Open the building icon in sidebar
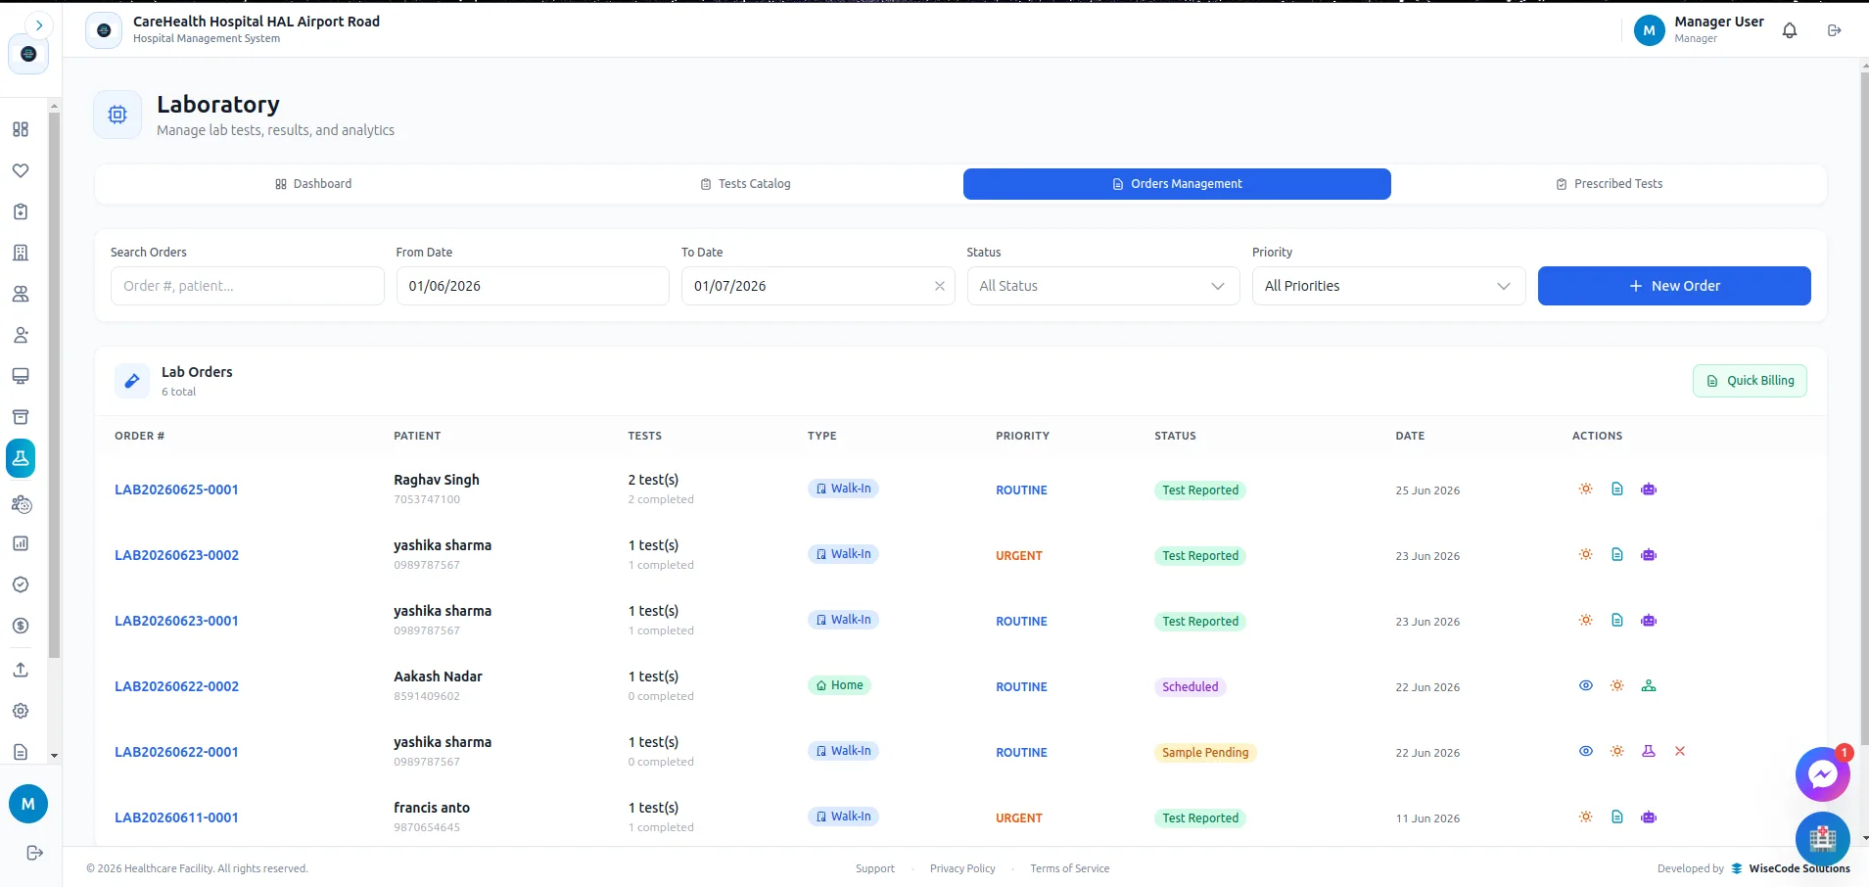Screen dimensions: 1869x887 tap(21, 253)
